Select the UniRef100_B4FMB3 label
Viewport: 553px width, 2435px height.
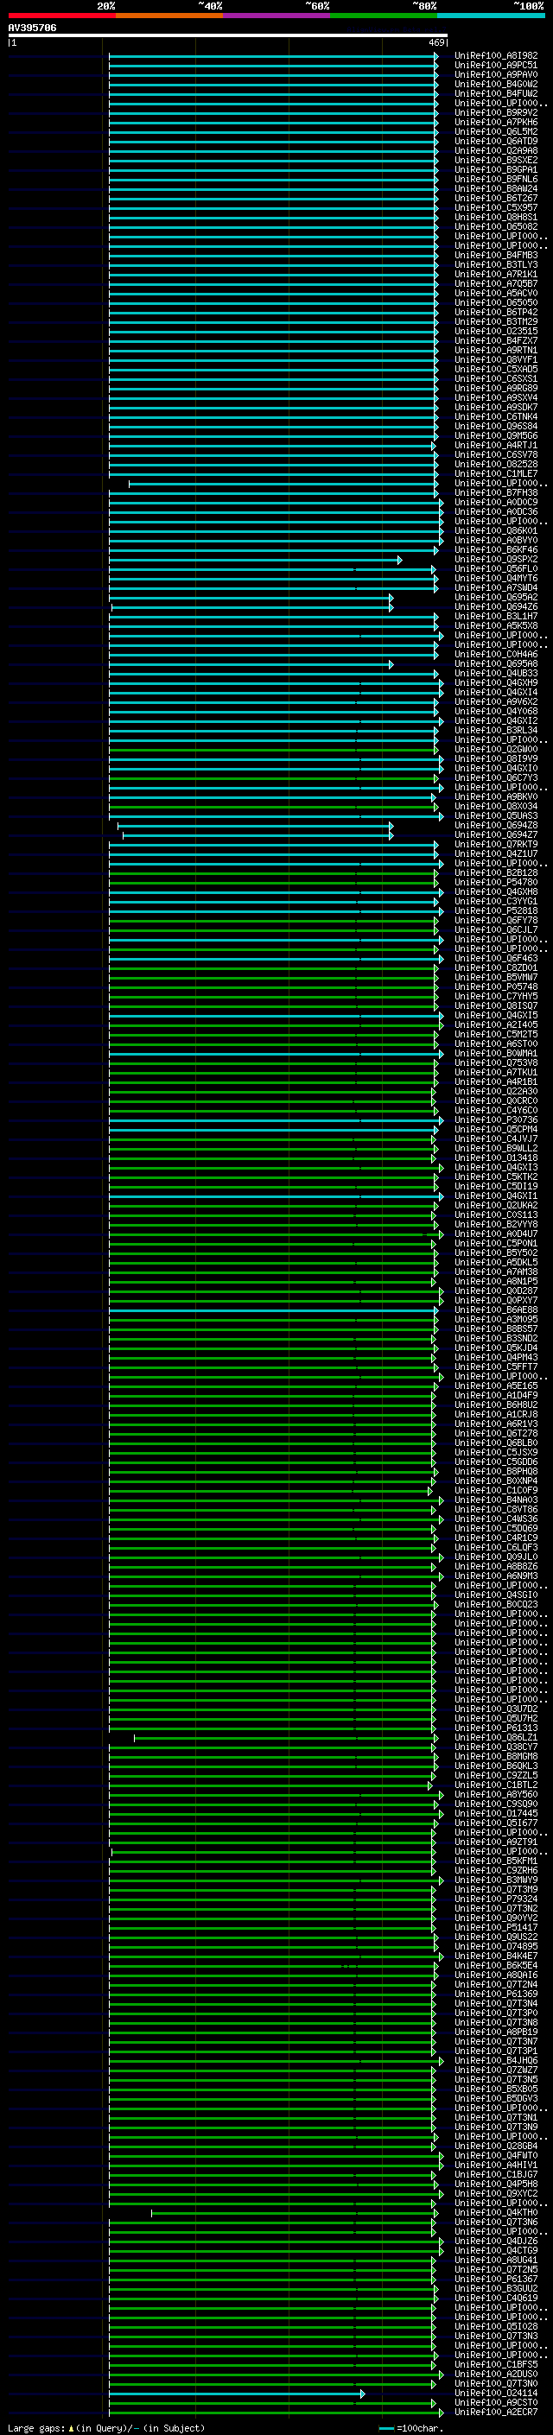[x=496, y=255]
